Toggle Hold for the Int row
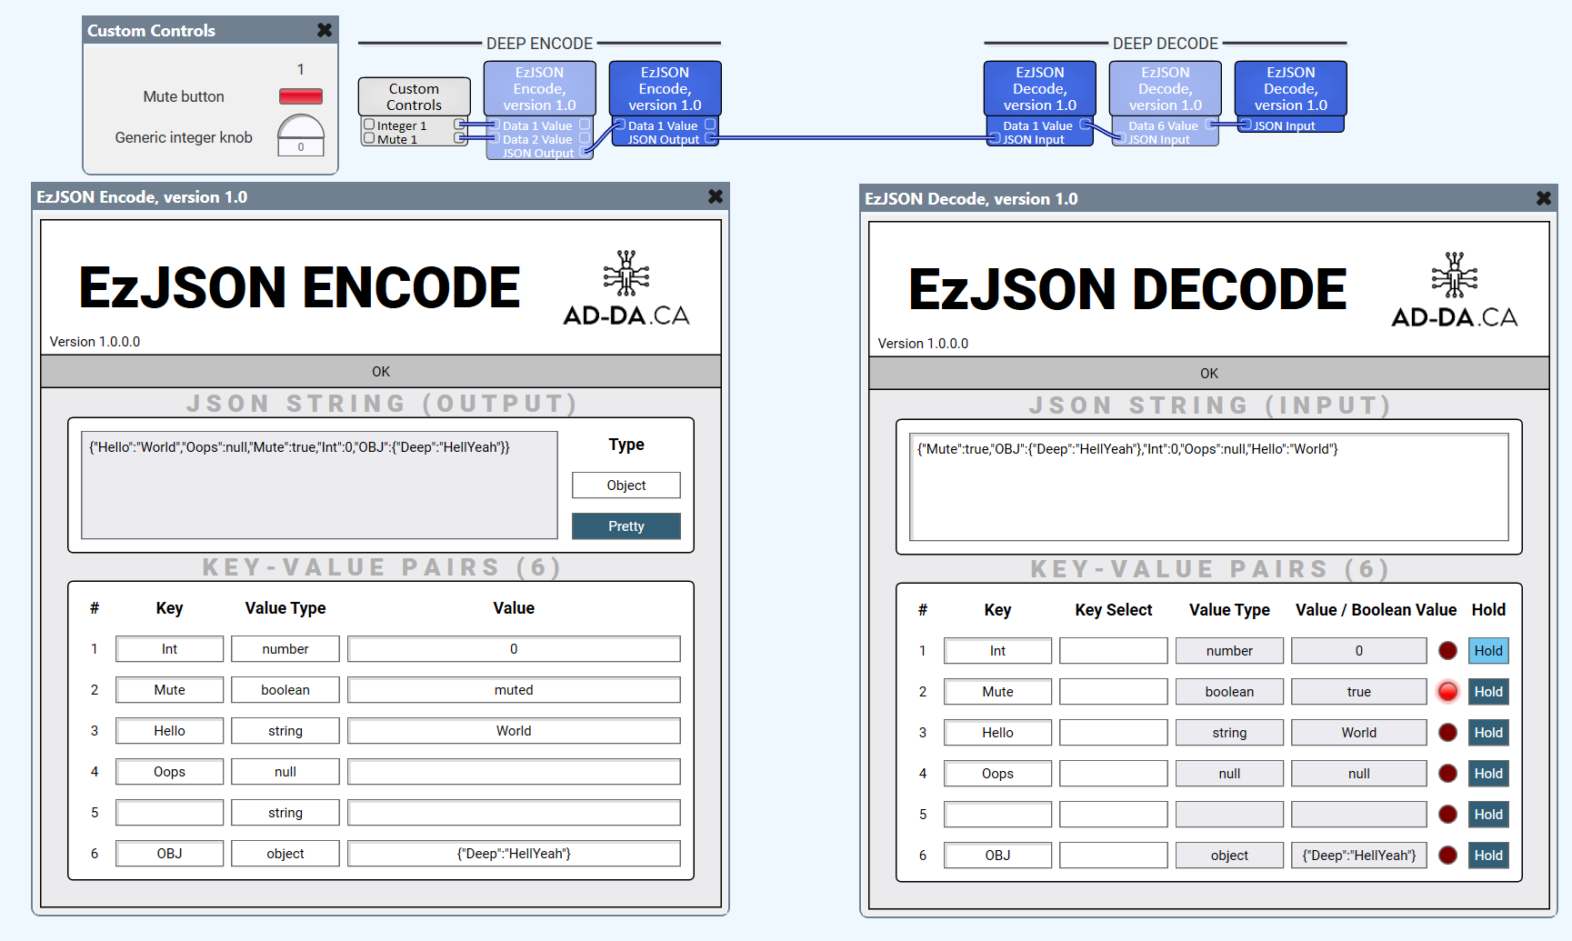 pos(1488,651)
